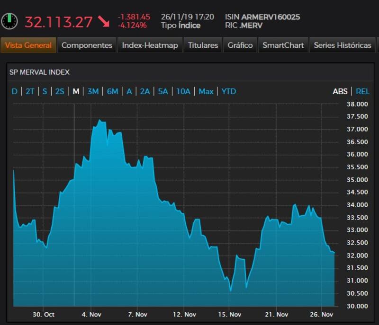Set chart range to 10A
Viewport: 379px width, 325px height.
[x=183, y=91]
